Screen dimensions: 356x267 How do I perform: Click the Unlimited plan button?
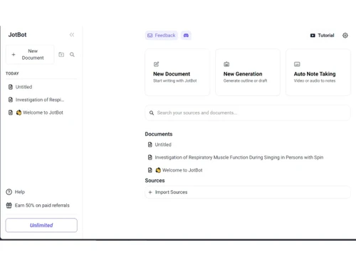click(41, 225)
